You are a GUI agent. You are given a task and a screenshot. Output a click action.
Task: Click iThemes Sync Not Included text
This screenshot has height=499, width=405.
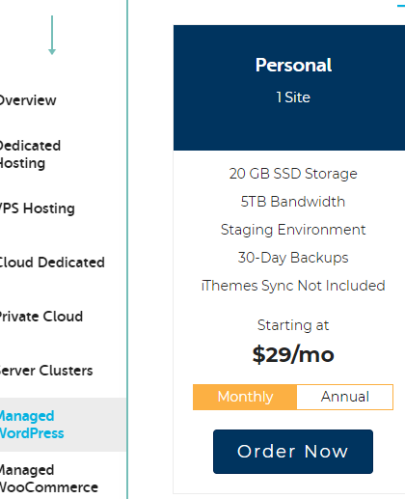point(293,286)
